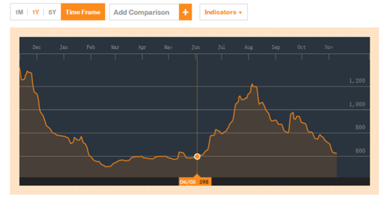Image resolution: width=387 pixels, height=199 pixels.
Task: Click the 600 price axis label
Action: tap(361, 151)
